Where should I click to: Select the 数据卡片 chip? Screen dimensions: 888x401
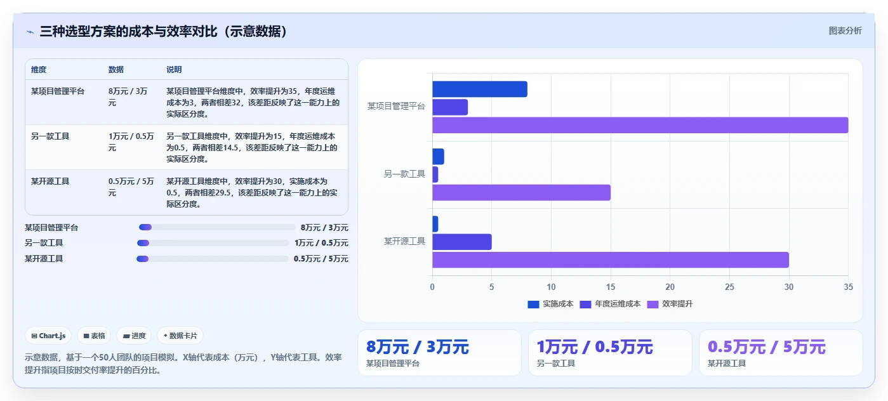[x=180, y=336]
